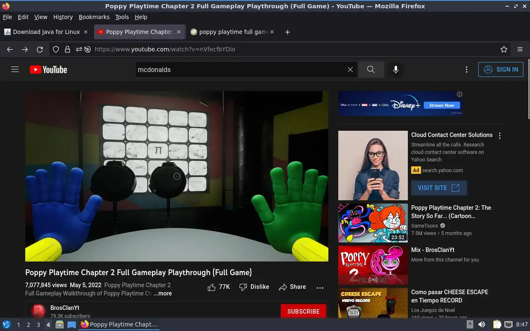Open Como pasar CHEESE ESCAPE video title
Screen dimensions: 530x331
pos(450,296)
